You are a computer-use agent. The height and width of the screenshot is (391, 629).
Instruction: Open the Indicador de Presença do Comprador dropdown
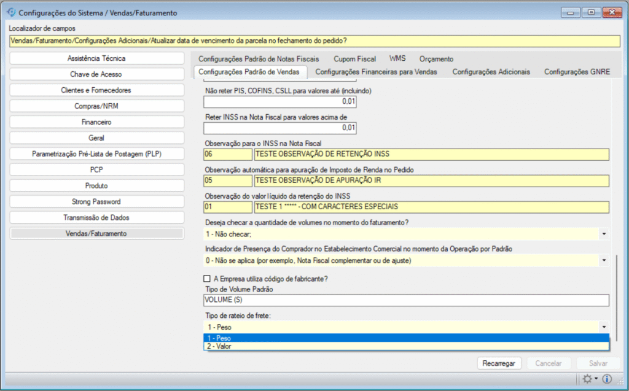point(604,261)
